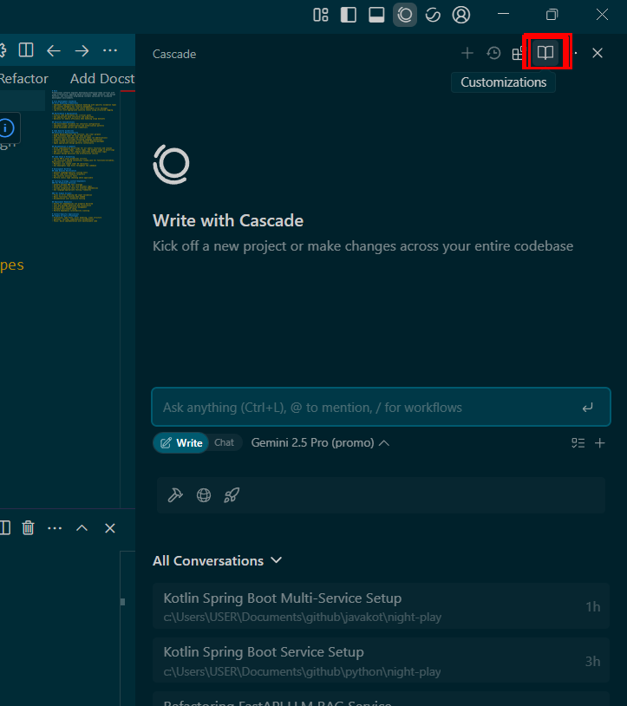
Task: Switch Cascade to Chat mode
Action: 224,442
